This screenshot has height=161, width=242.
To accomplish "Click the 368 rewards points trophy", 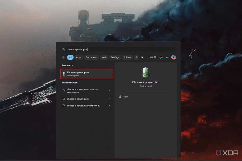I will (153, 57).
